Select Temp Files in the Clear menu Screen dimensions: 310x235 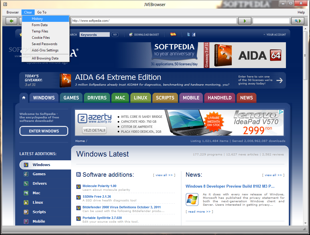(x=46, y=31)
